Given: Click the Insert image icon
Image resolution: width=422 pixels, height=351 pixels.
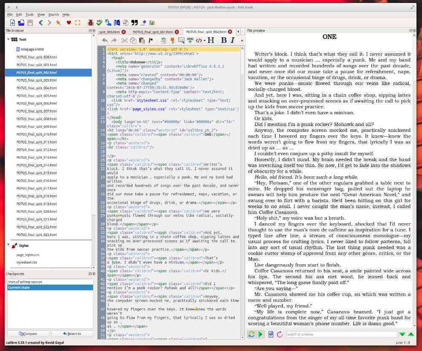Looking at the screenshot, I should [x=181, y=41].
